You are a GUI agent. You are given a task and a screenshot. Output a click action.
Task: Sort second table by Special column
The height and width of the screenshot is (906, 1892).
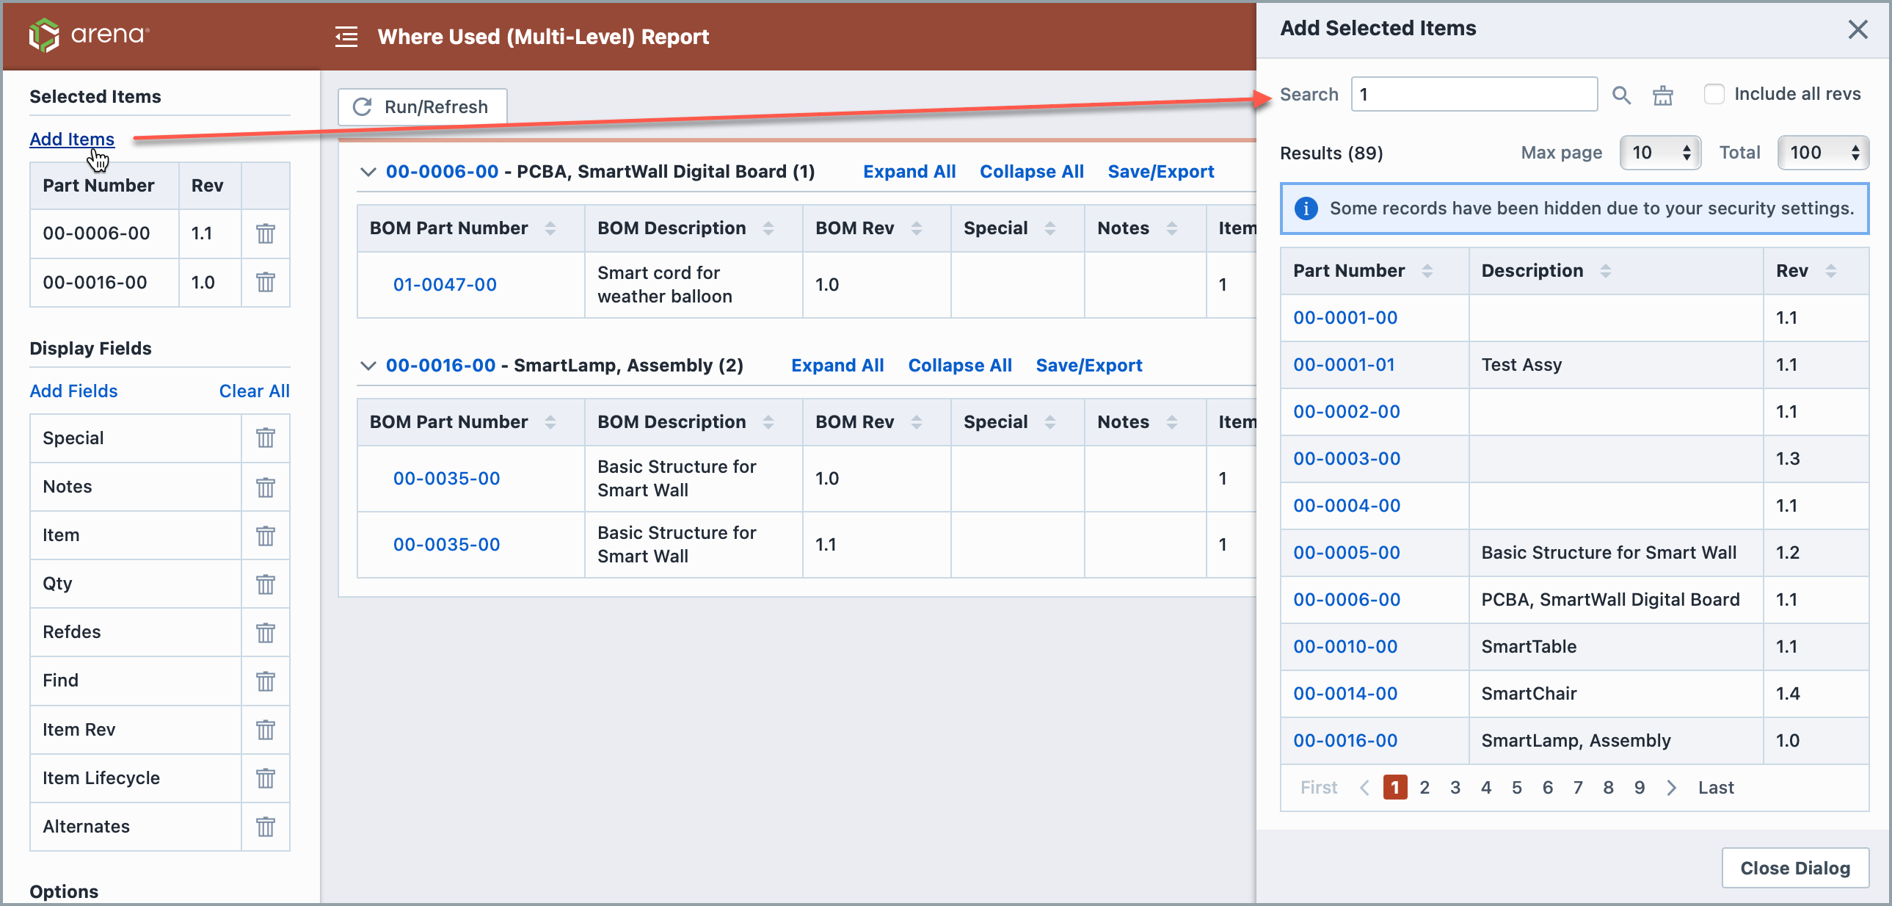point(1049,422)
